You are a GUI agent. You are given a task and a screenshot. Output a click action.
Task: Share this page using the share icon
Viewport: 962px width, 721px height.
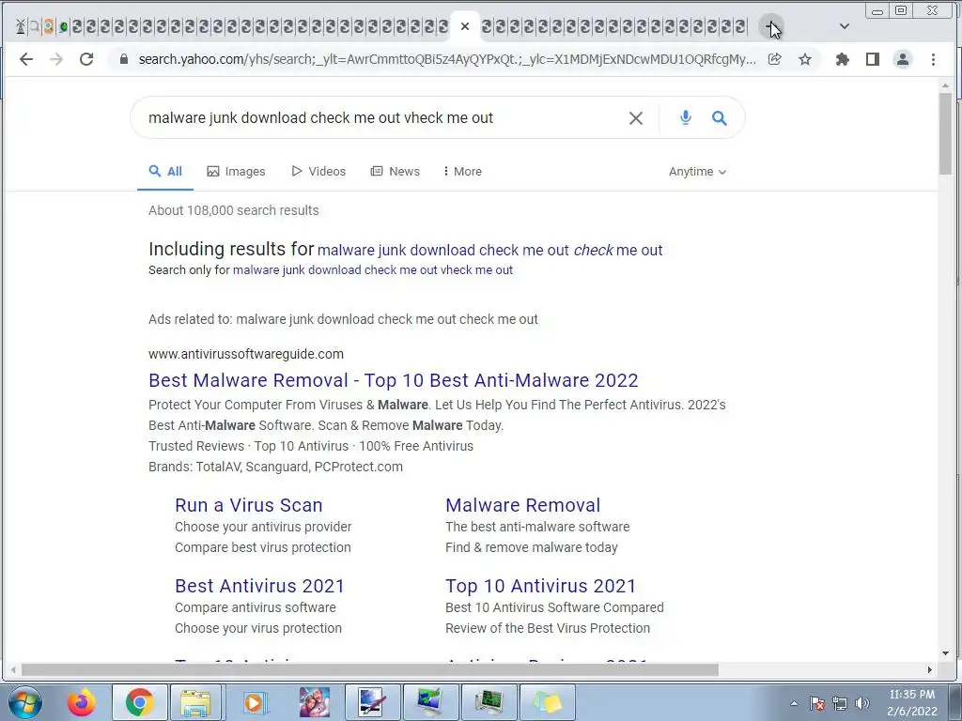(x=775, y=59)
